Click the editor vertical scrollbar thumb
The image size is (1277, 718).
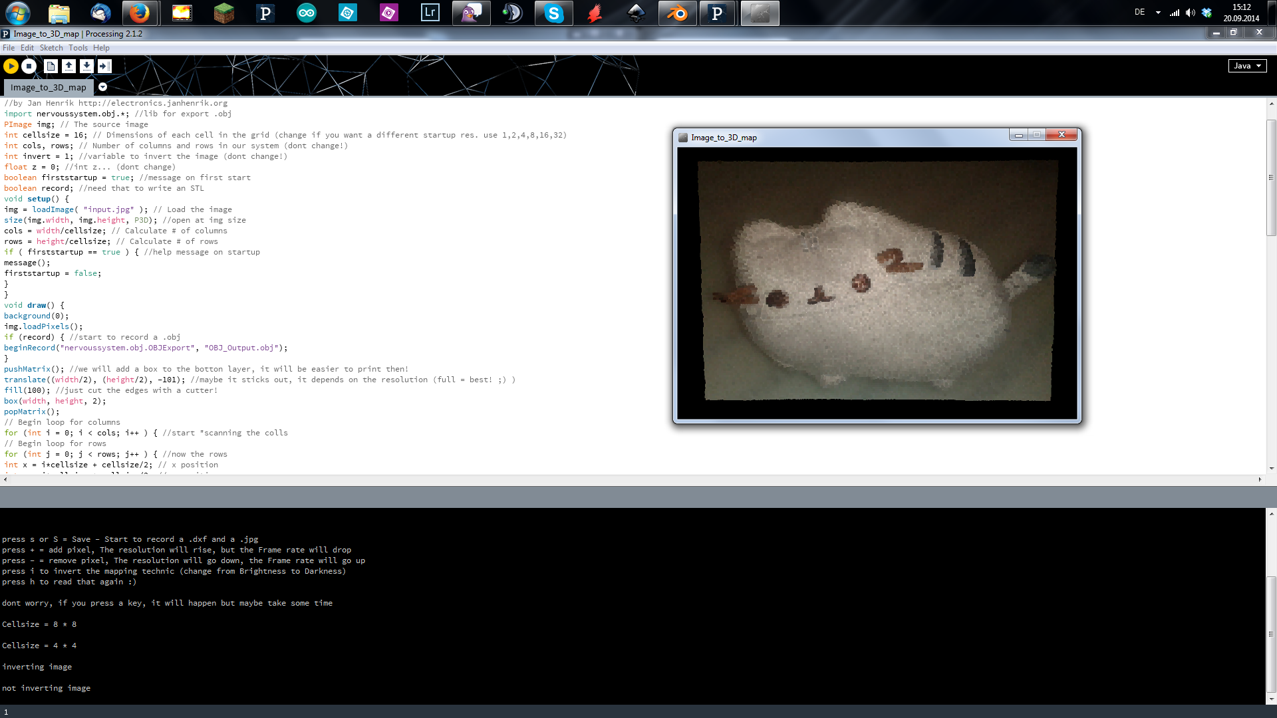(x=1271, y=178)
